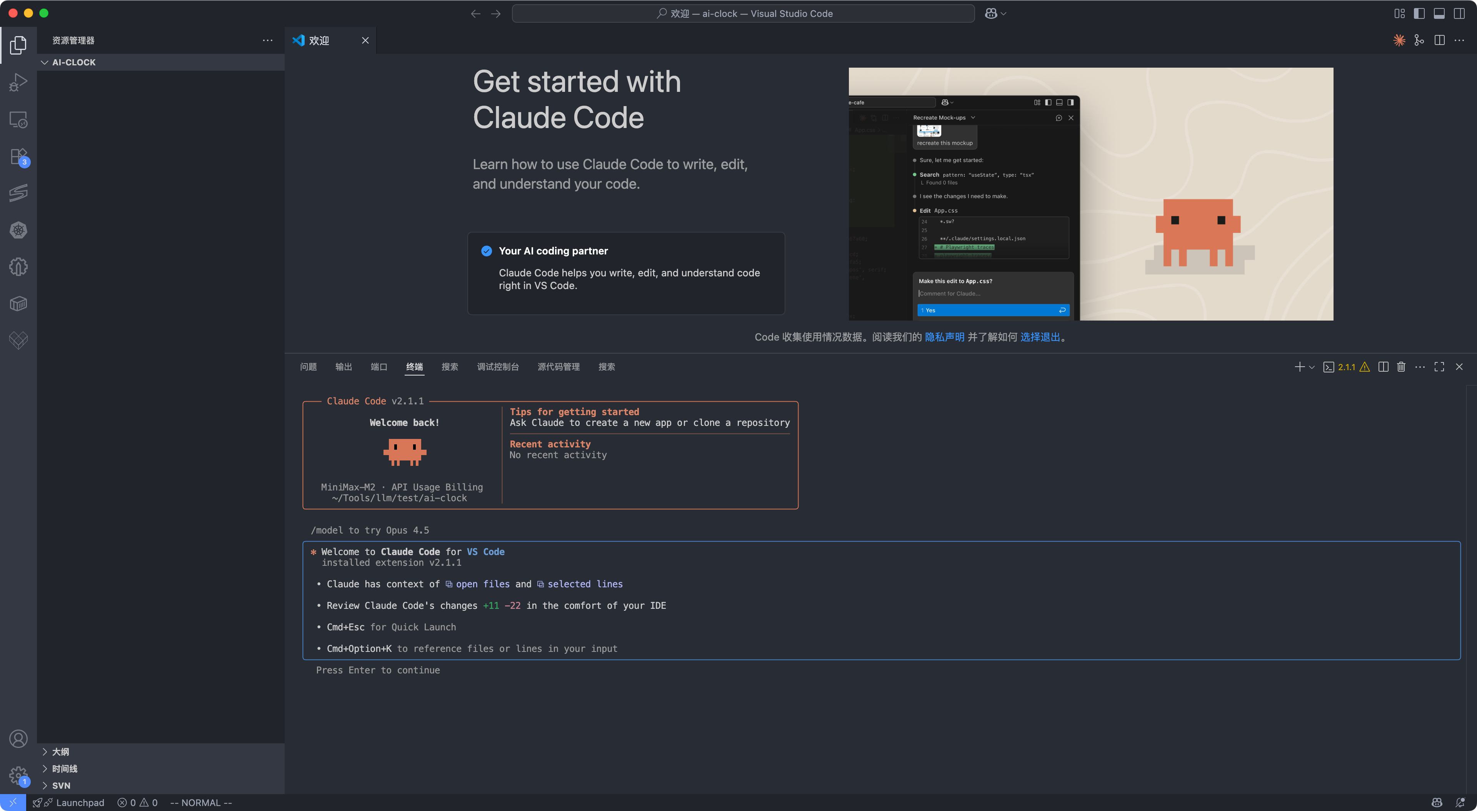Click the 选择退出 opt-out link
Image resolution: width=1477 pixels, height=811 pixels.
tap(1040, 337)
